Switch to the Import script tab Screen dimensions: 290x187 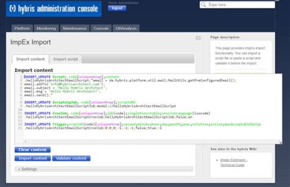click(66, 59)
